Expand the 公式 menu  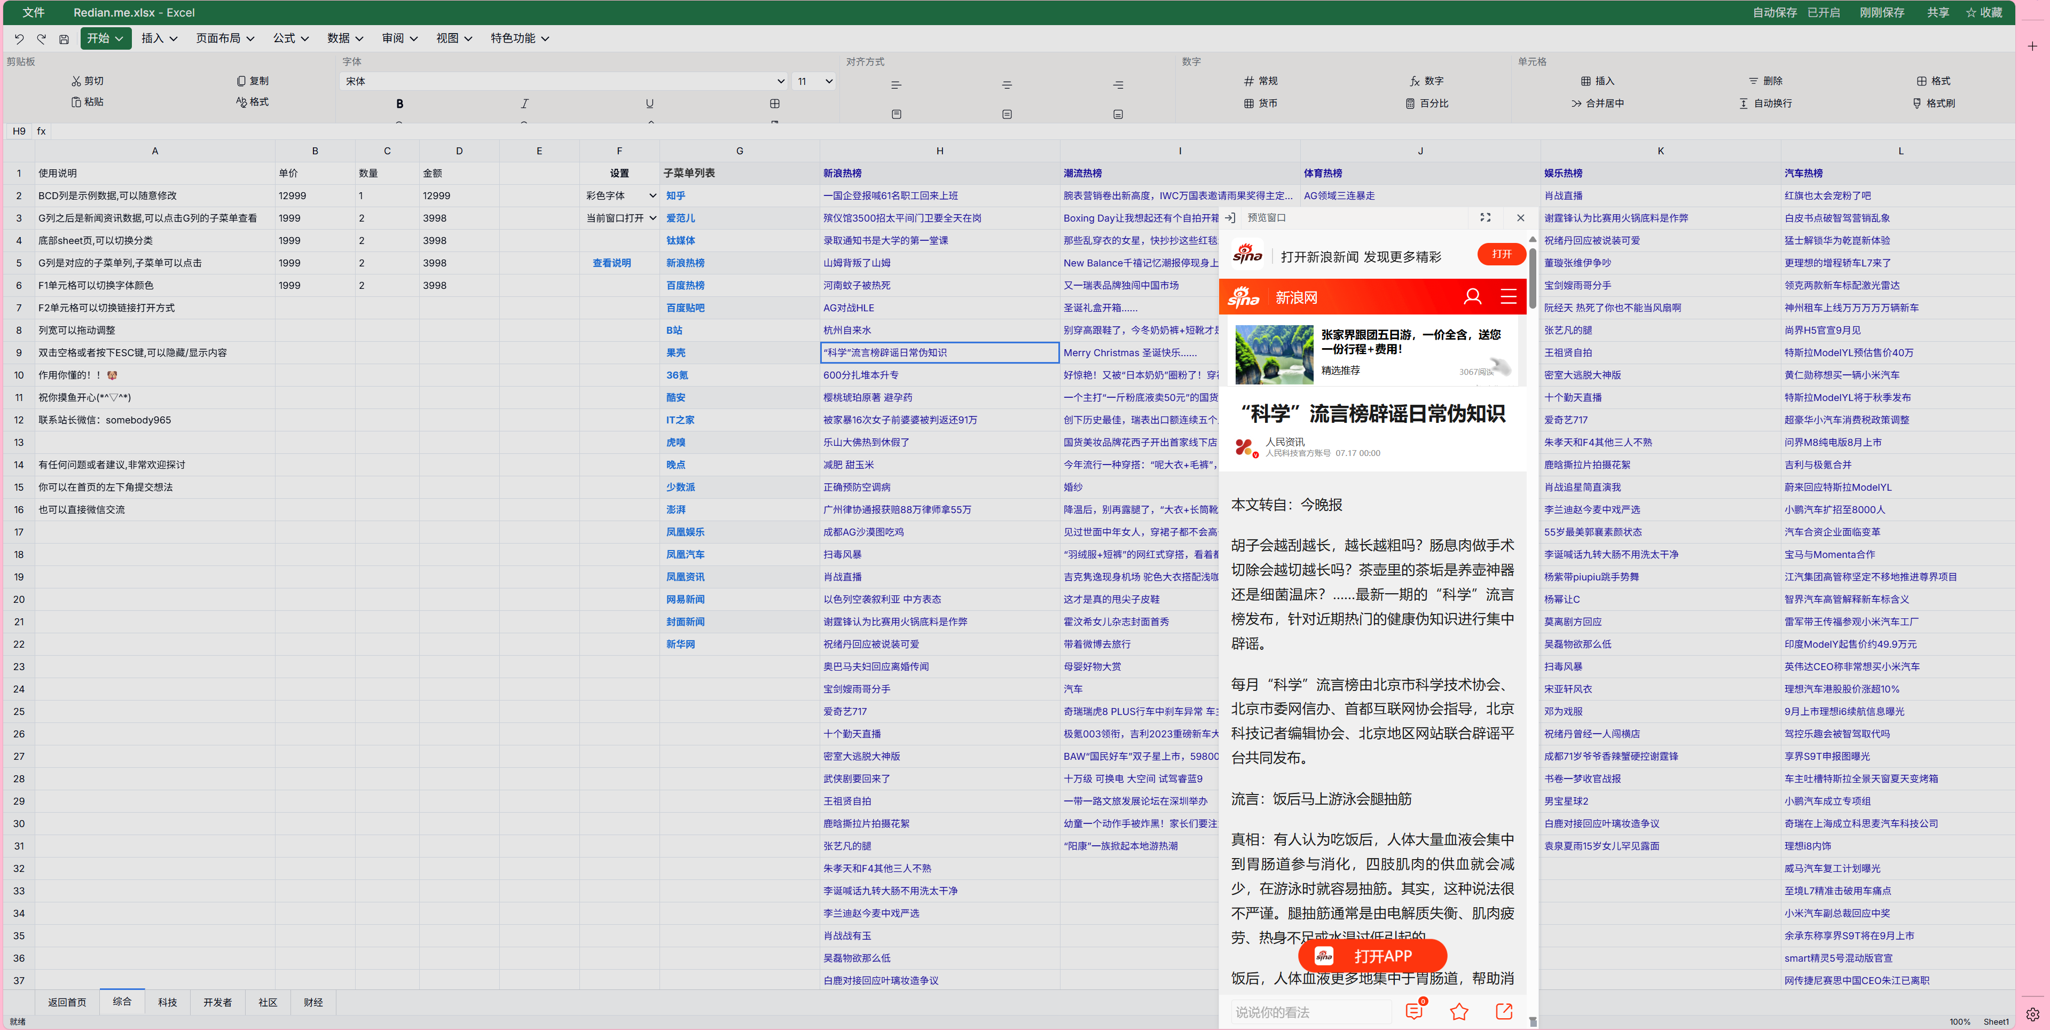tap(290, 38)
